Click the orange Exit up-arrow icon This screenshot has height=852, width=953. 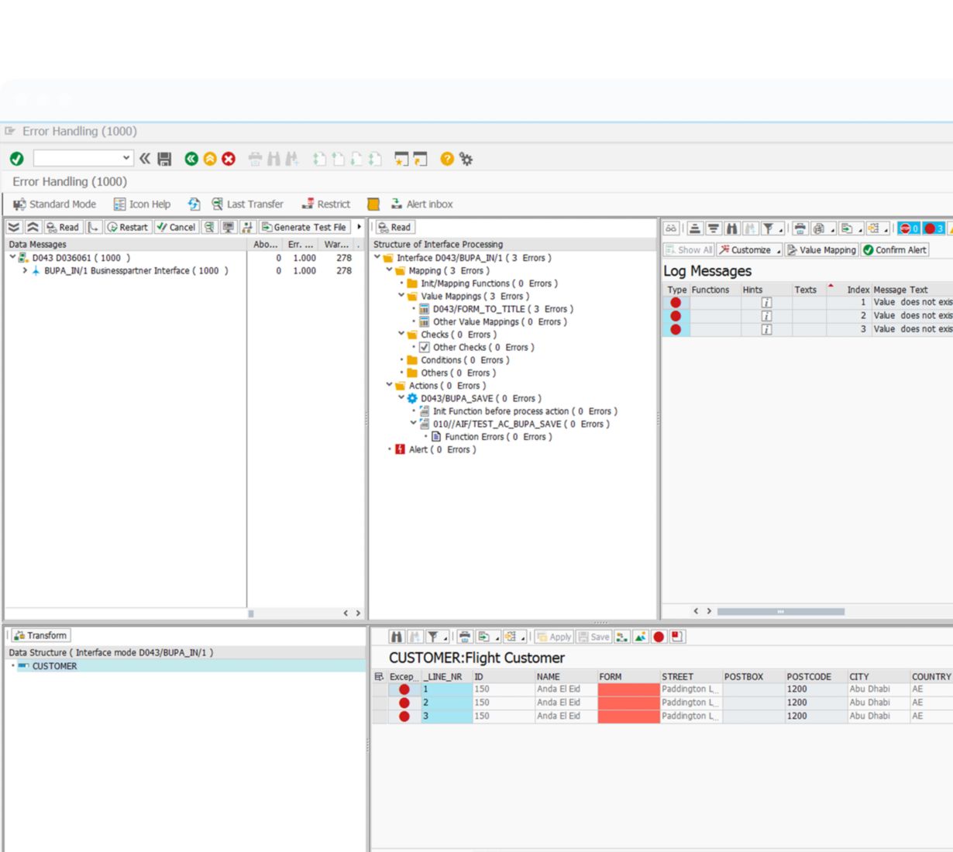tap(210, 159)
